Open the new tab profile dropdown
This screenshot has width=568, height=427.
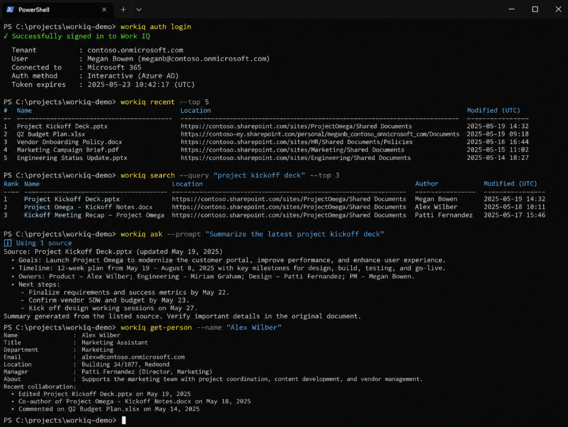138,9
